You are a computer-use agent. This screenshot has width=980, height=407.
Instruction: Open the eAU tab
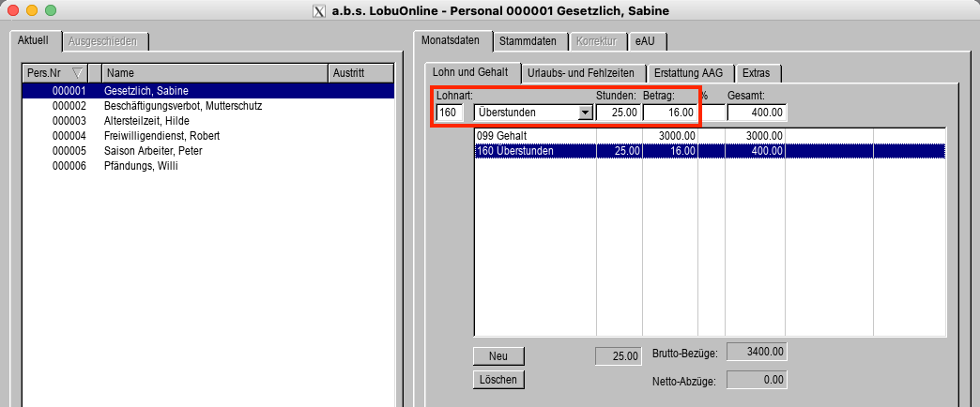(645, 41)
